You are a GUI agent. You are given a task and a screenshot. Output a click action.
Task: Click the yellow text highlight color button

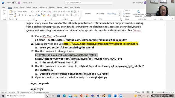(x=44, y=15)
